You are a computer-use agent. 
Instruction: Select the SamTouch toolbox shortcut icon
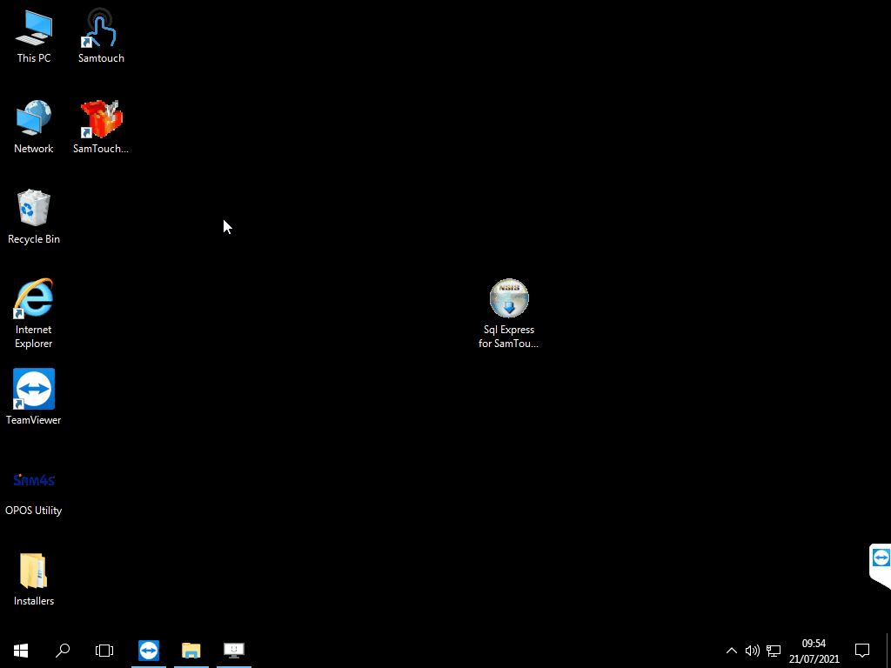pyautogui.click(x=101, y=126)
